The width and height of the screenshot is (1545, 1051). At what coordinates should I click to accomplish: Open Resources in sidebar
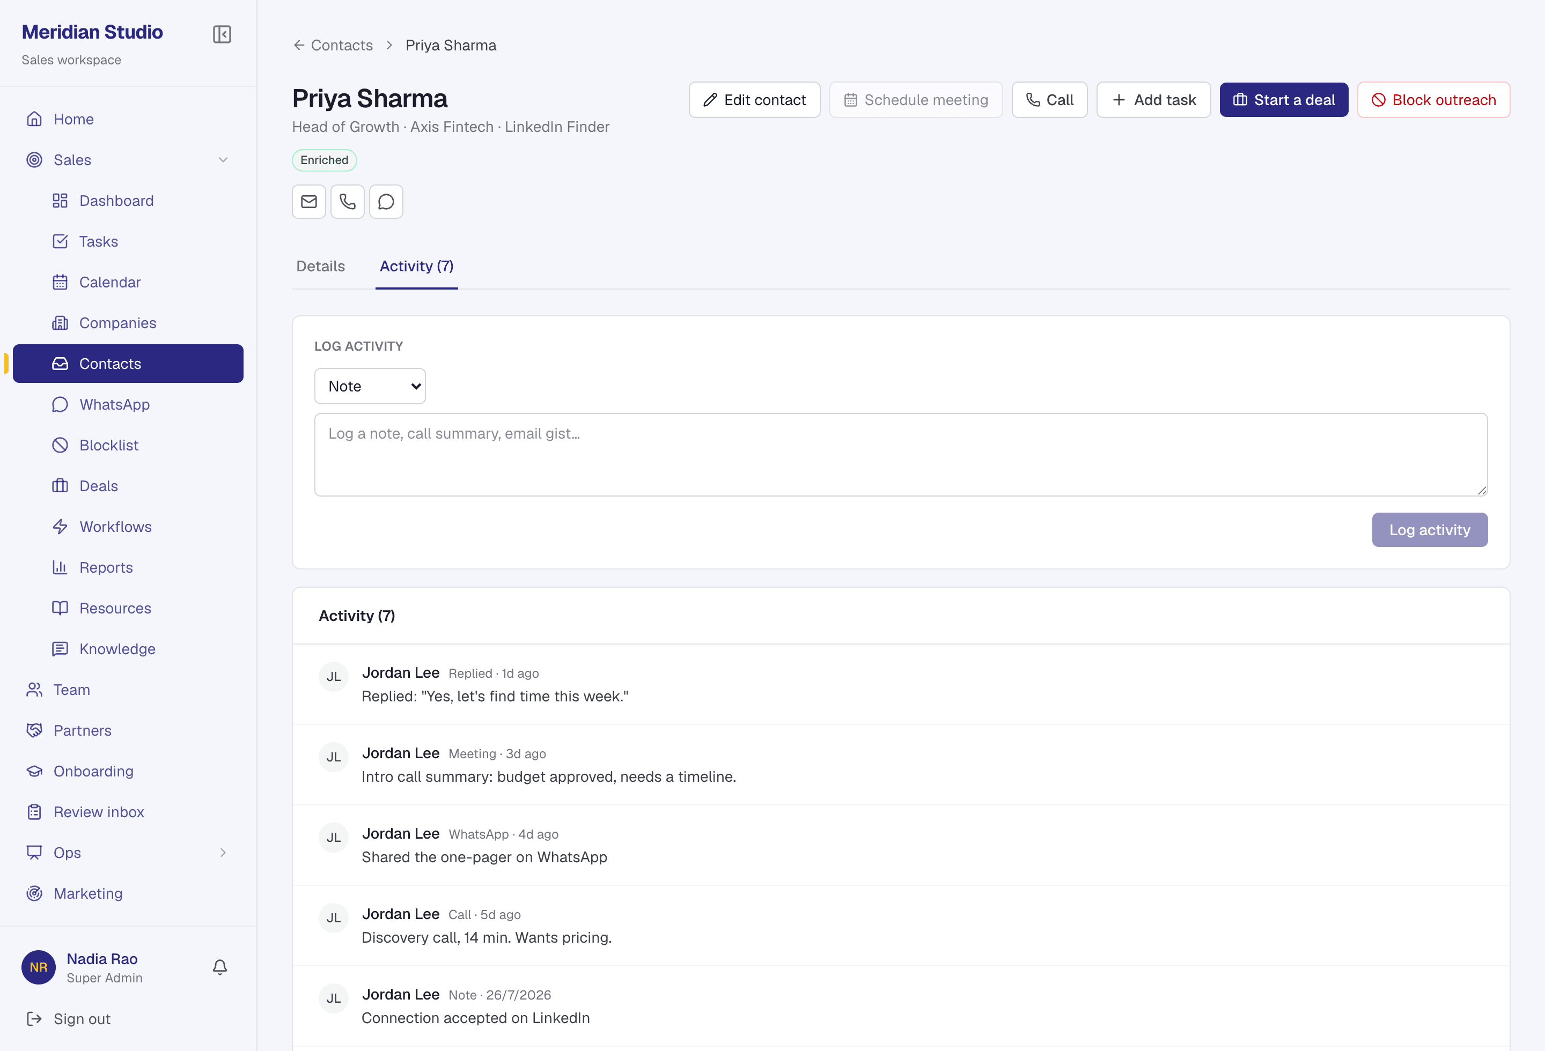tap(128, 608)
